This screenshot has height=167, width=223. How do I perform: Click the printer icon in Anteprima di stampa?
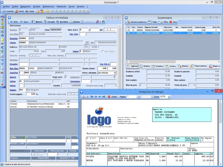click(x=83, y=97)
